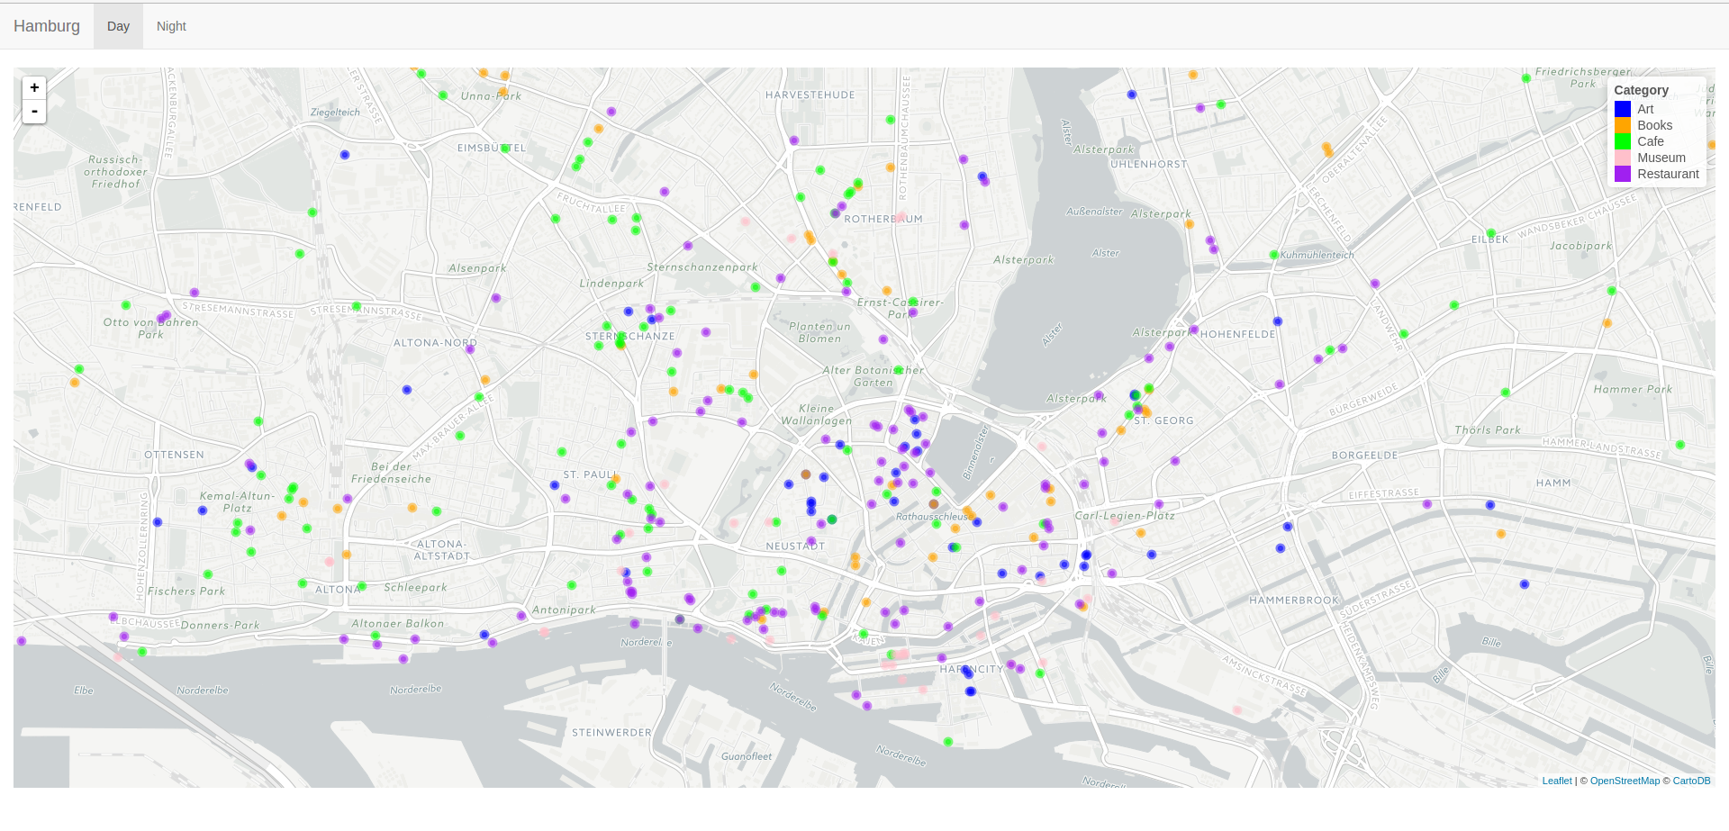The width and height of the screenshot is (1729, 831).
Task: Click the Hammer Park map label
Action: coord(1633,390)
